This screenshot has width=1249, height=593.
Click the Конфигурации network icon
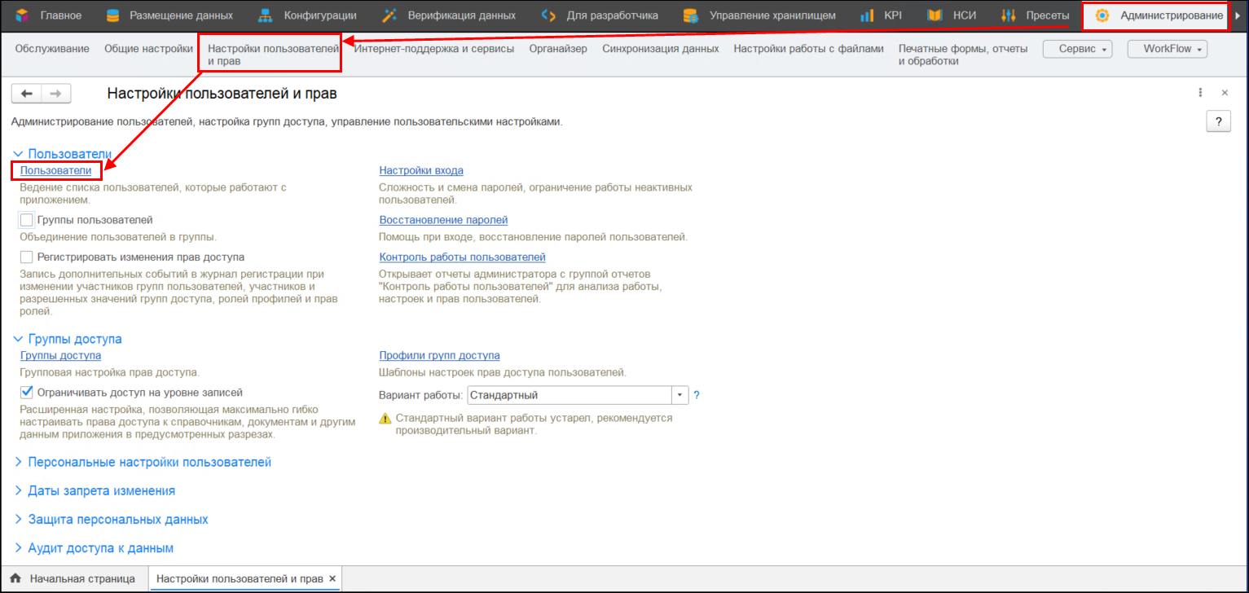pos(266,15)
